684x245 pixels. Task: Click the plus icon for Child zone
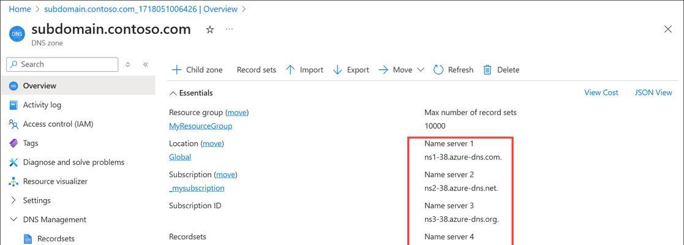click(x=176, y=70)
